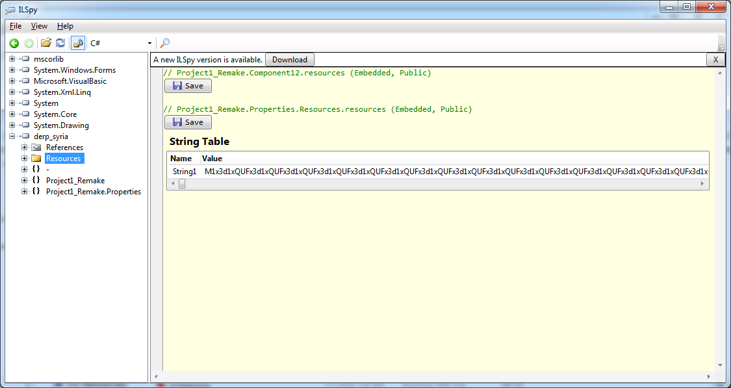Expand the '-' namespace node
Image resolution: width=731 pixels, height=388 pixels.
pos(24,169)
